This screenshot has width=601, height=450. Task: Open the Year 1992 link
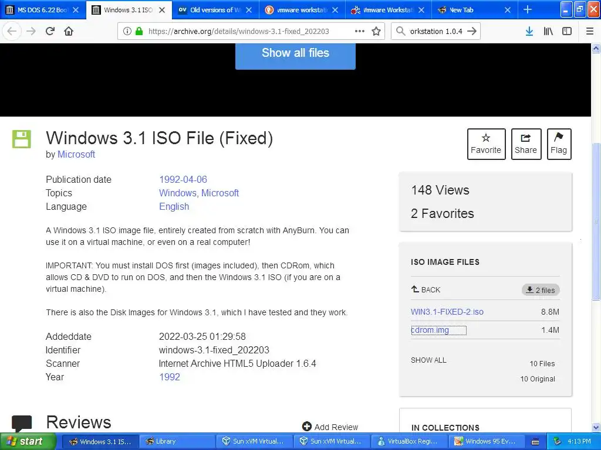point(170,377)
